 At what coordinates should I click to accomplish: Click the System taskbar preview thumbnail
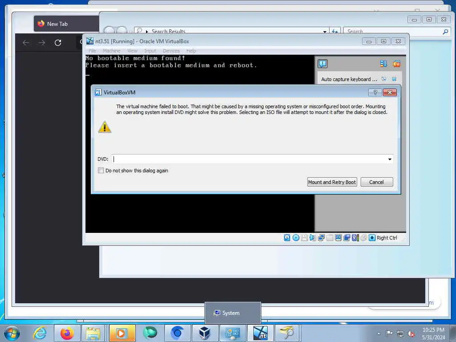[x=232, y=313]
